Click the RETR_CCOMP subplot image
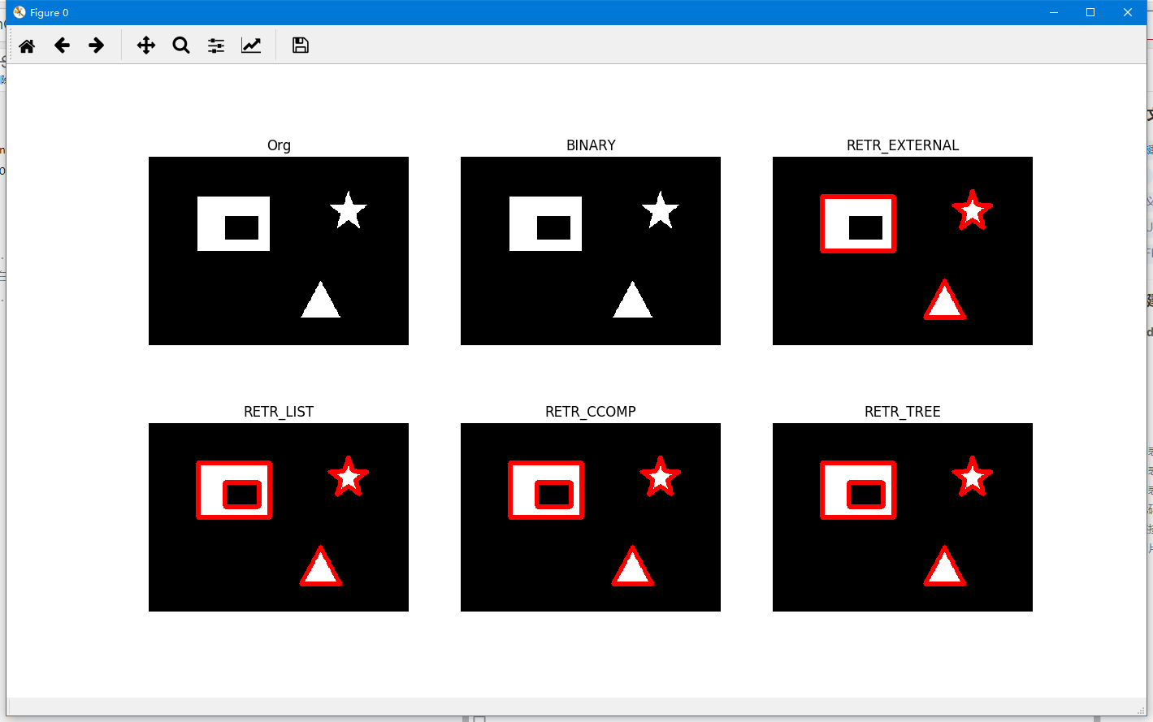 pyautogui.click(x=590, y=517)
